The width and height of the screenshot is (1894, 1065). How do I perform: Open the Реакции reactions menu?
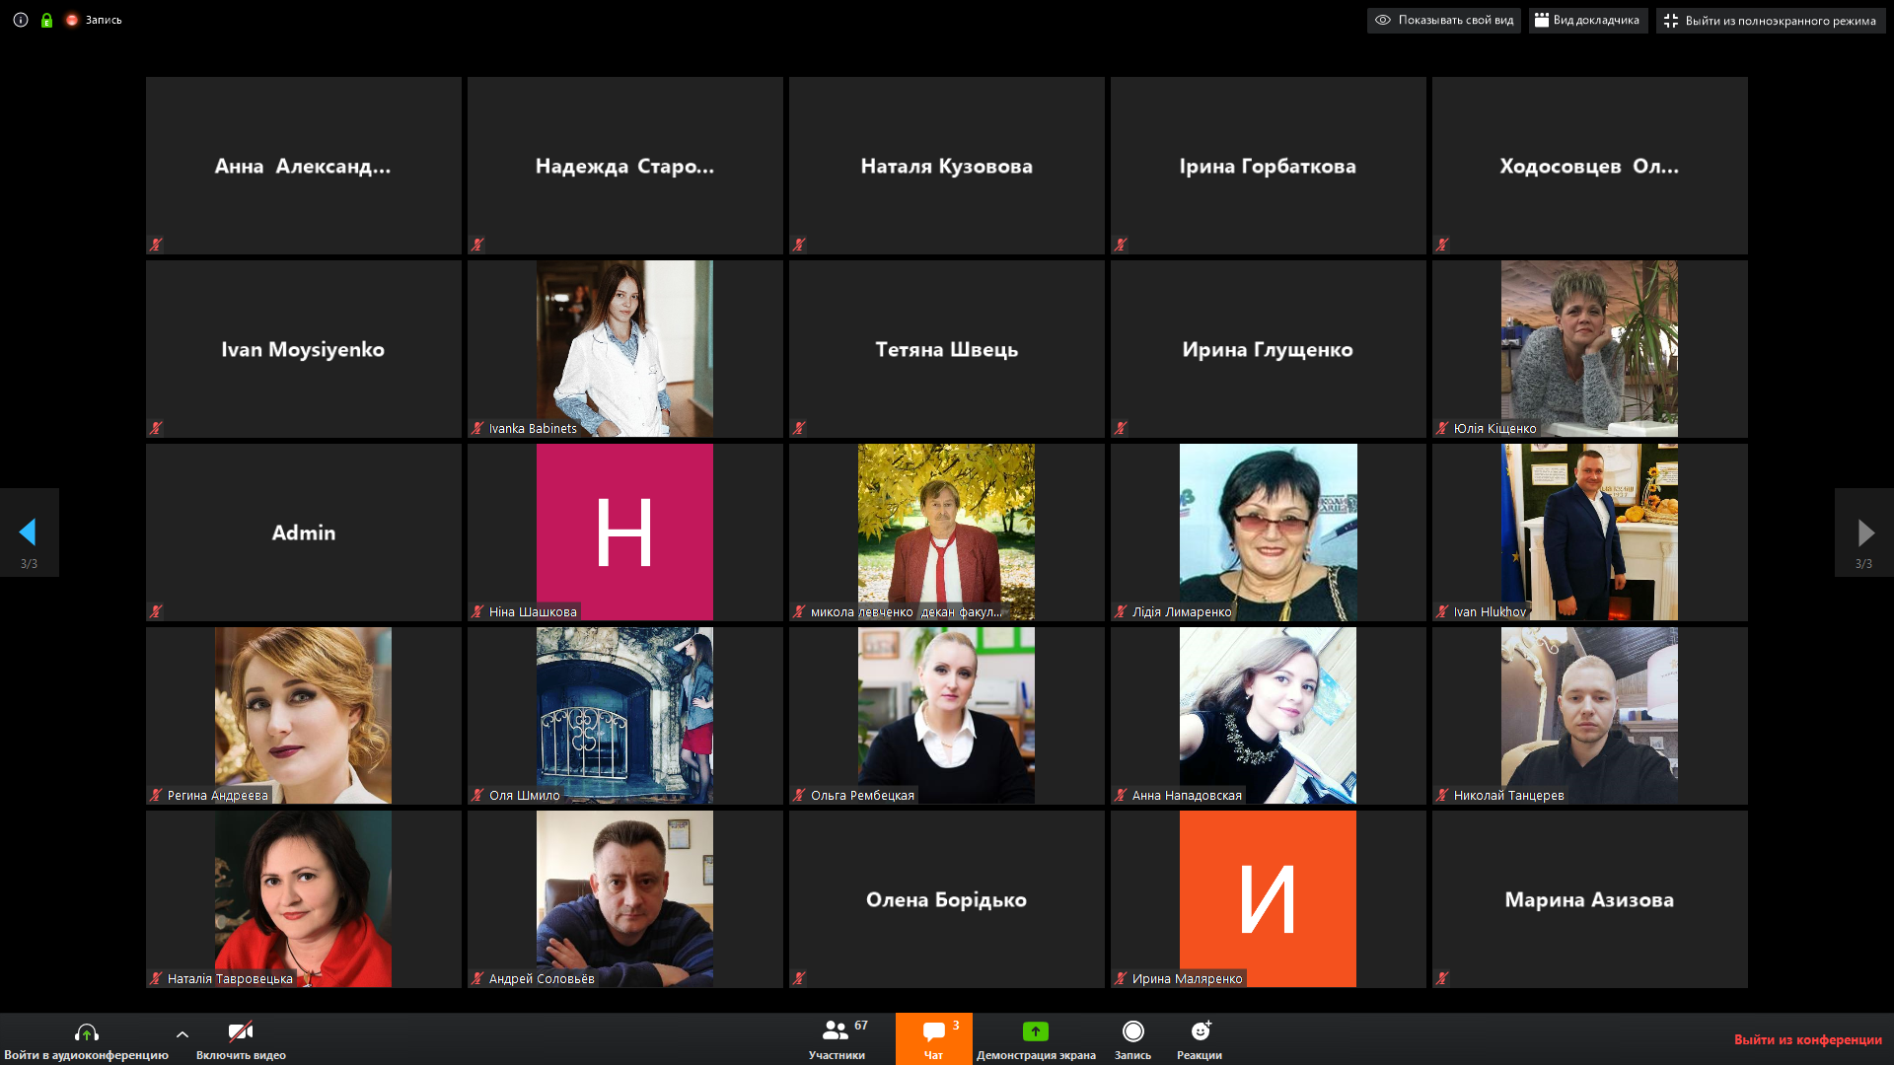click(x=1200, y=1039)
